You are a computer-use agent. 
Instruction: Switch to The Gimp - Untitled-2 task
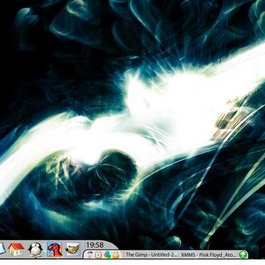point(151,254)
